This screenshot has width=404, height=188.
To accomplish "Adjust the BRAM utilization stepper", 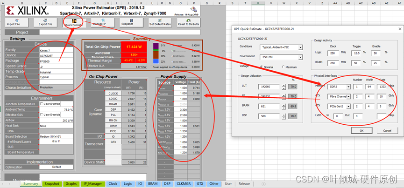I will (x=284, y=106).
